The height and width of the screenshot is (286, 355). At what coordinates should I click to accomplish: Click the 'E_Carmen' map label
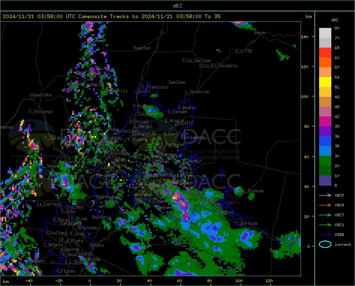[x=177, y=112]
